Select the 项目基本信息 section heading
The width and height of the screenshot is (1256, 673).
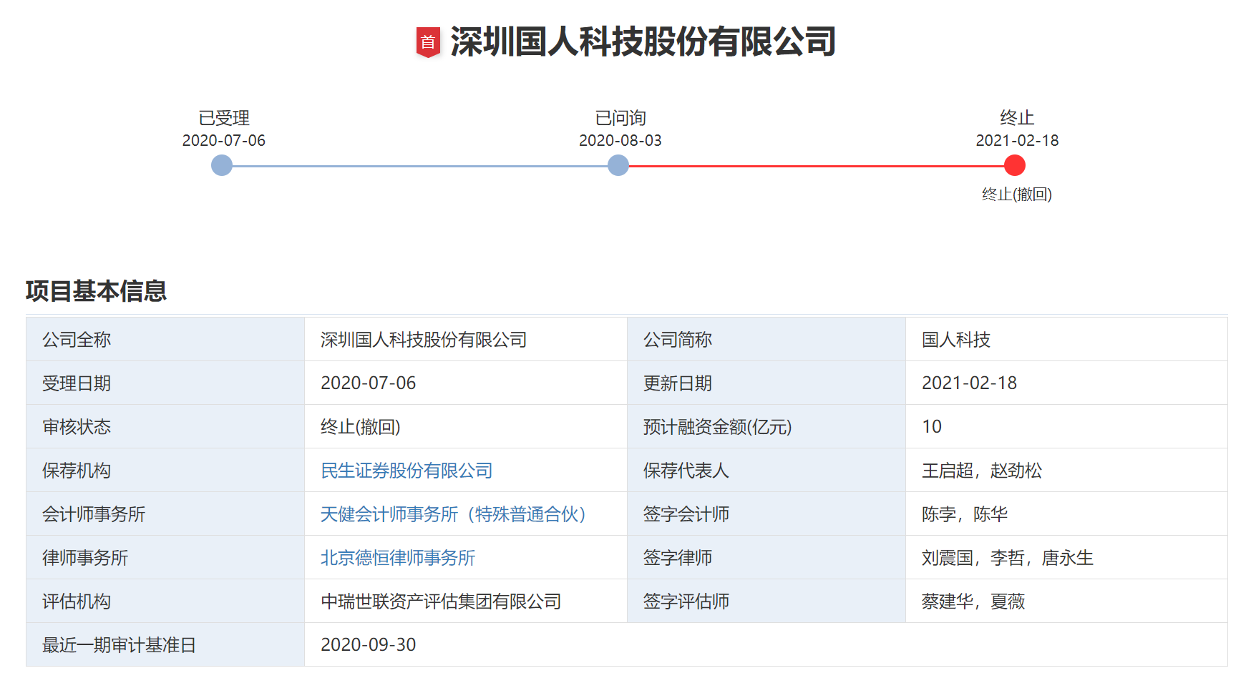tap(95, 291)
